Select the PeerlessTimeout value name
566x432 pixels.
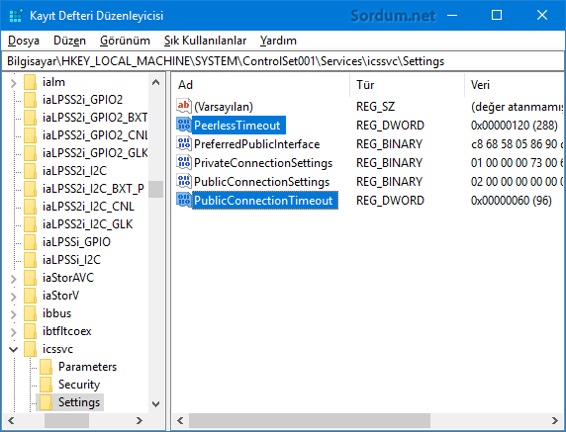pos(237,126)
